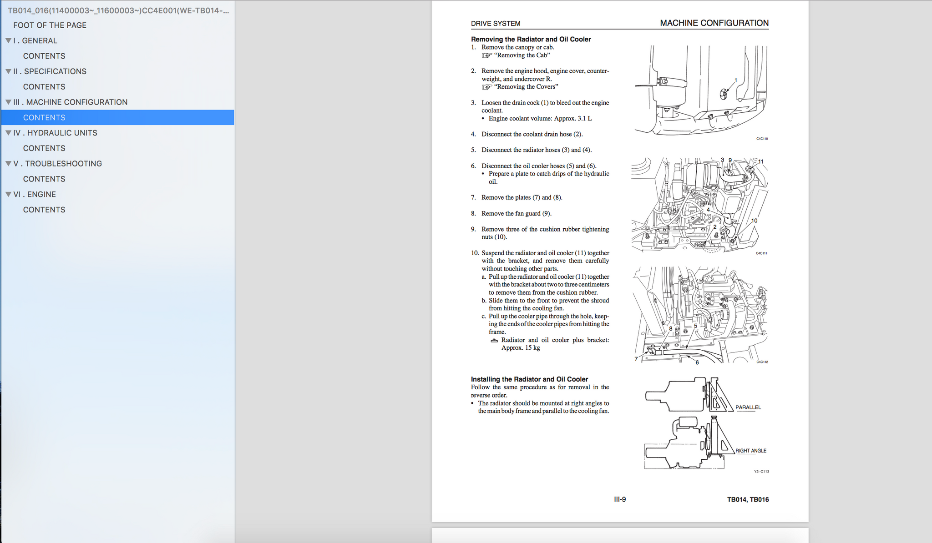The height and width of the screenshot is (543, 932).
Task: Collapse the V. TROUBLESHOOTING disclosure triangle
Action: 8,164
